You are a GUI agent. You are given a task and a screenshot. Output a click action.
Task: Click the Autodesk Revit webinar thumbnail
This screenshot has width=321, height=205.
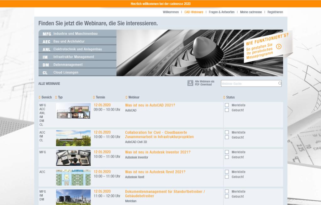point(73,177)
